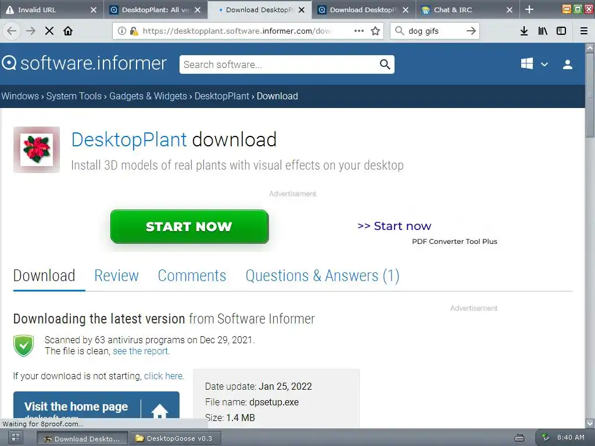Click into the dog gifs search field
The image size is (595, 446).
coord(435,31)
